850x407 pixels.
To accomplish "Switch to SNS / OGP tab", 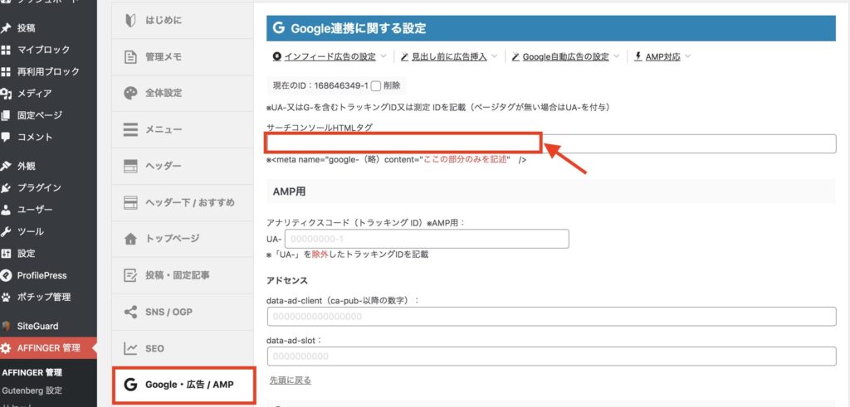I will coord(183,313).
